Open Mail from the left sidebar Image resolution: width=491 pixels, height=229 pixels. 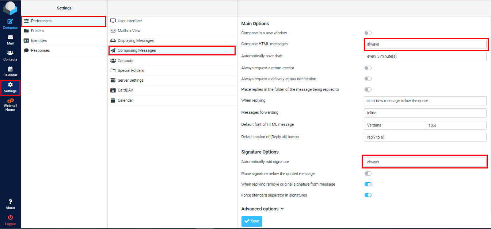click(x=10, y=38)
